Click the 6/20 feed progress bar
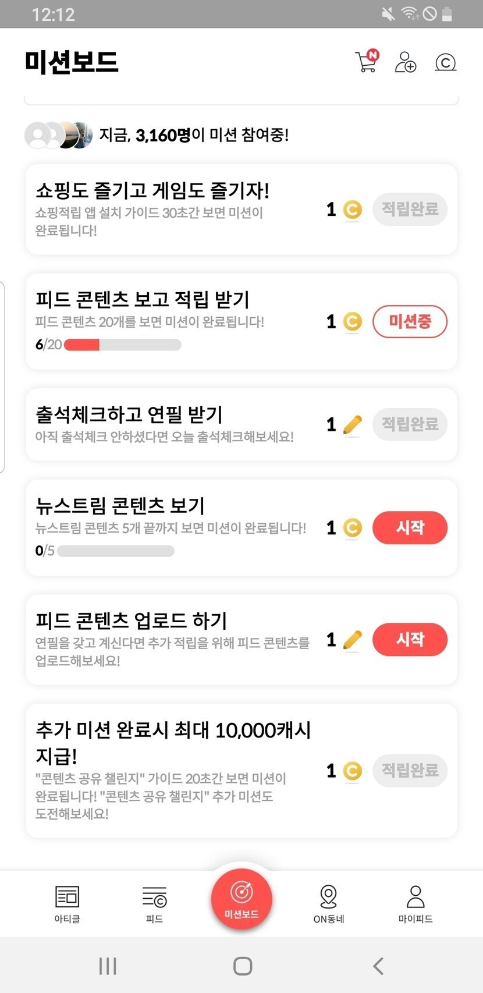Screen dimensions: 483x993 tap(122, 345)
